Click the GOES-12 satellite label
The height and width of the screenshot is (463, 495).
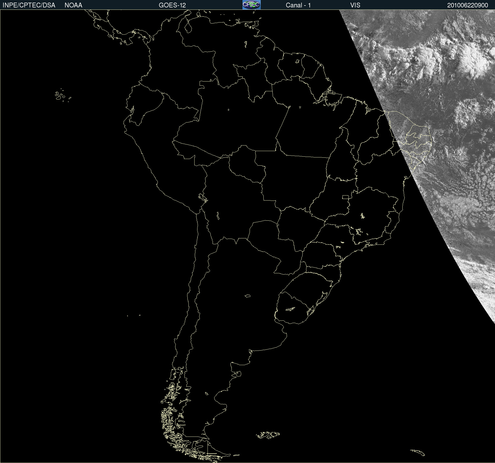[x=172, y=5]
